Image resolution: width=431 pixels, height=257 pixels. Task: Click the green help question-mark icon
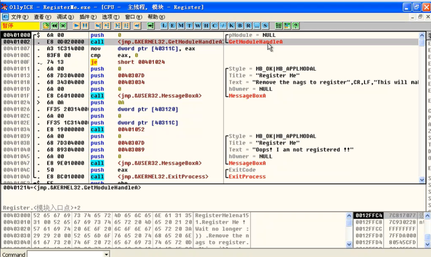pos(296,26)
